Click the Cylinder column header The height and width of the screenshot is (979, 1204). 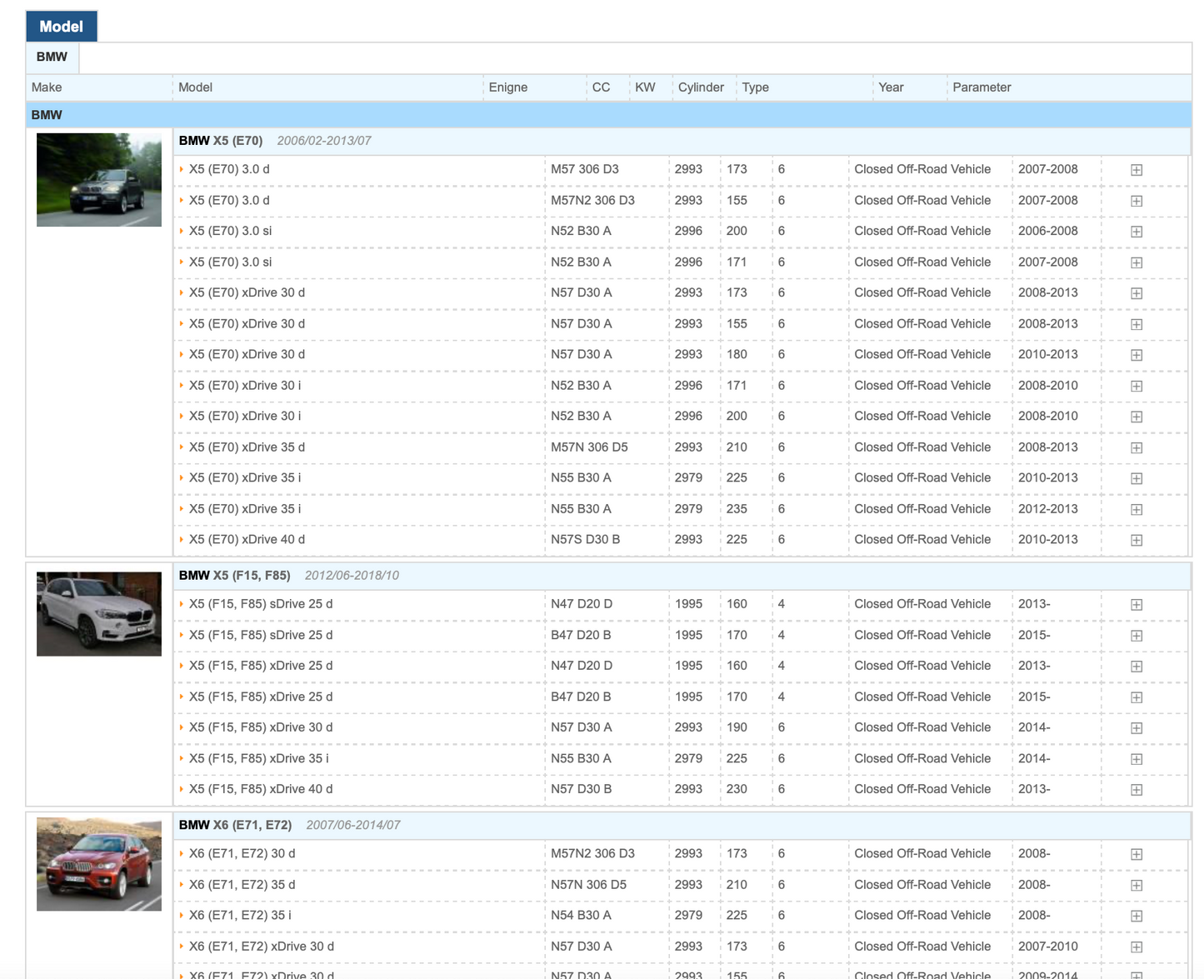(x=701, y=87)
